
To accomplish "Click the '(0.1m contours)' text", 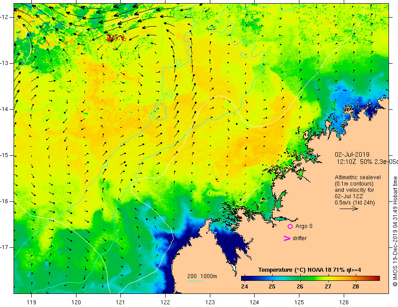I will [x=354, y=184].
